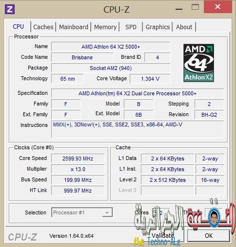
Task: Click the Brand ID value 4
Action: click(157, 57)
